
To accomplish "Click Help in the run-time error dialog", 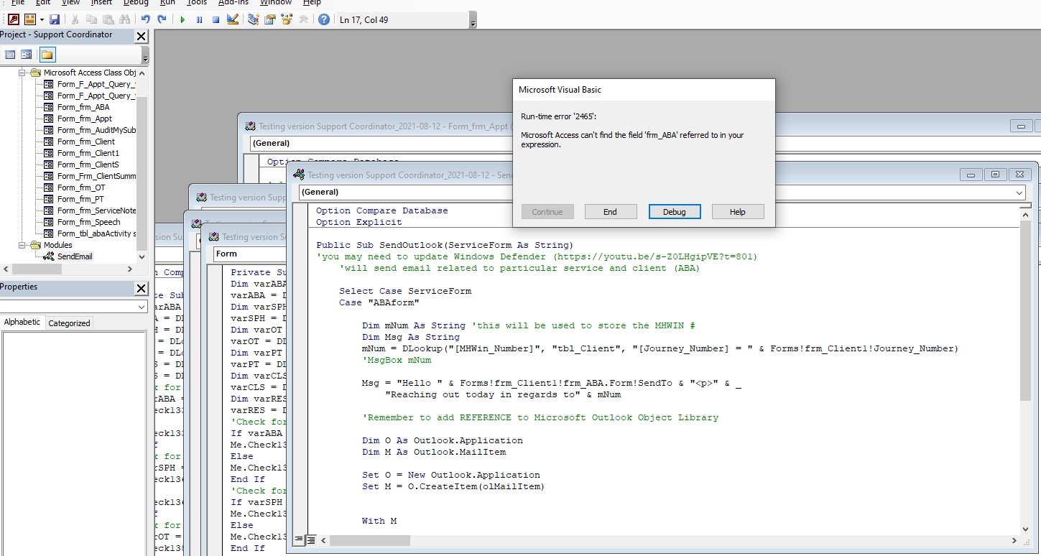I will 738,212.
